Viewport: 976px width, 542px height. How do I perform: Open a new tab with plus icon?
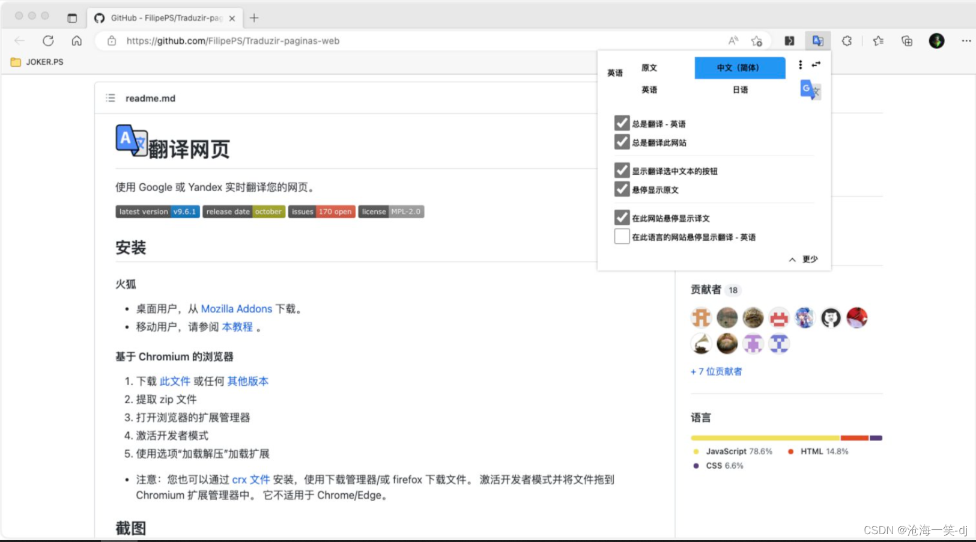tap(254, 18)
